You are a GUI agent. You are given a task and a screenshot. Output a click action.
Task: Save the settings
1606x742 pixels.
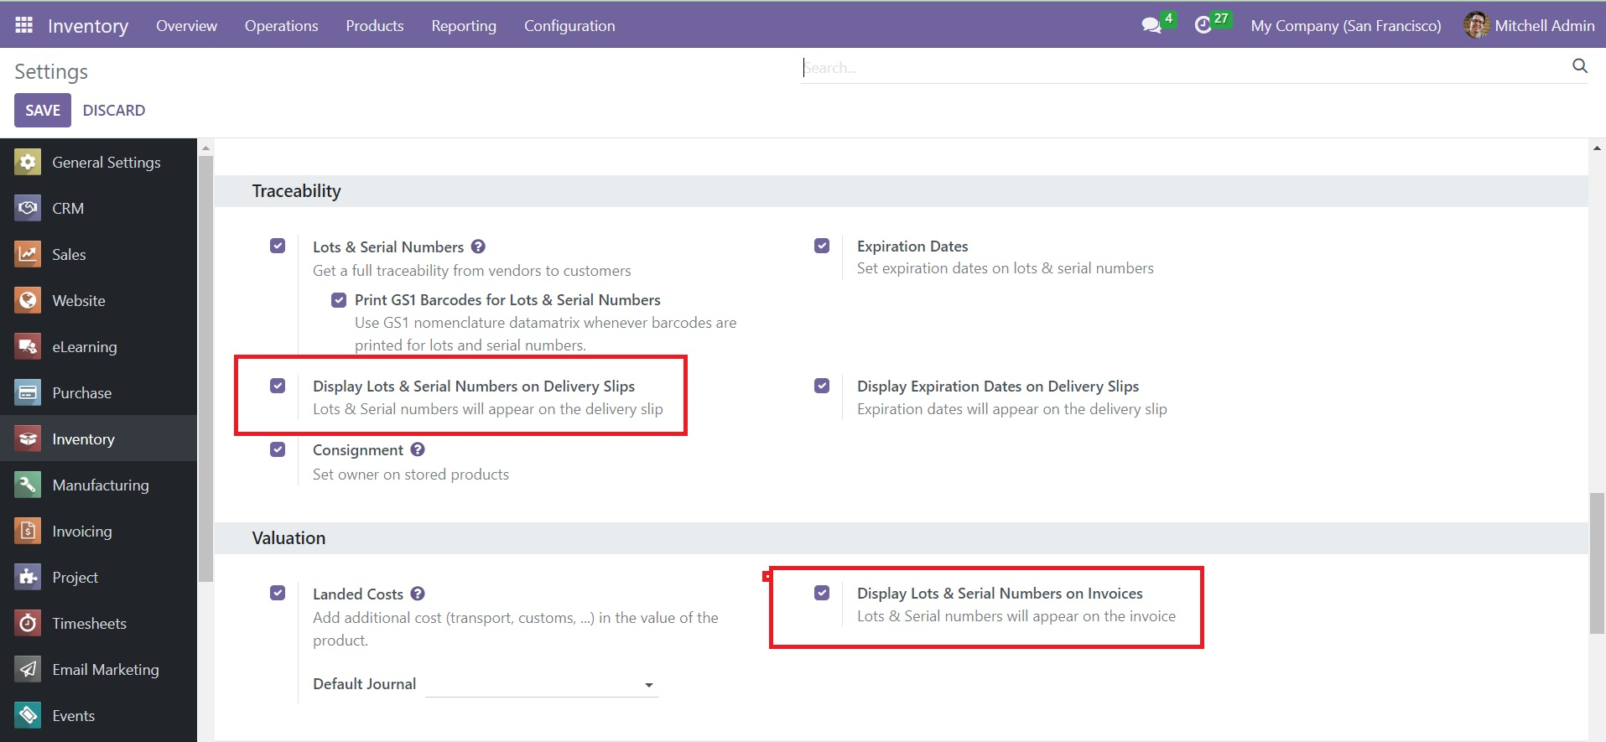tap(43, 110)
